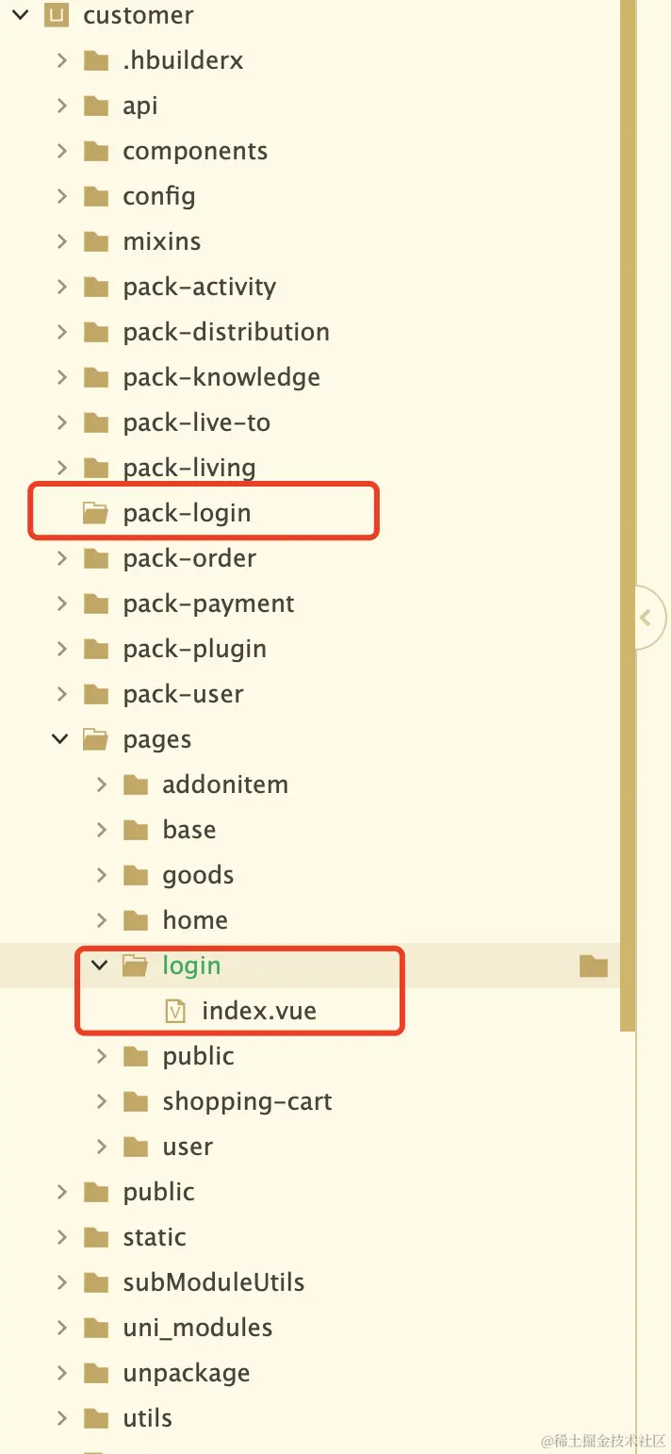
Task: Expand the pack-order folder
Action: click(61, 558)
